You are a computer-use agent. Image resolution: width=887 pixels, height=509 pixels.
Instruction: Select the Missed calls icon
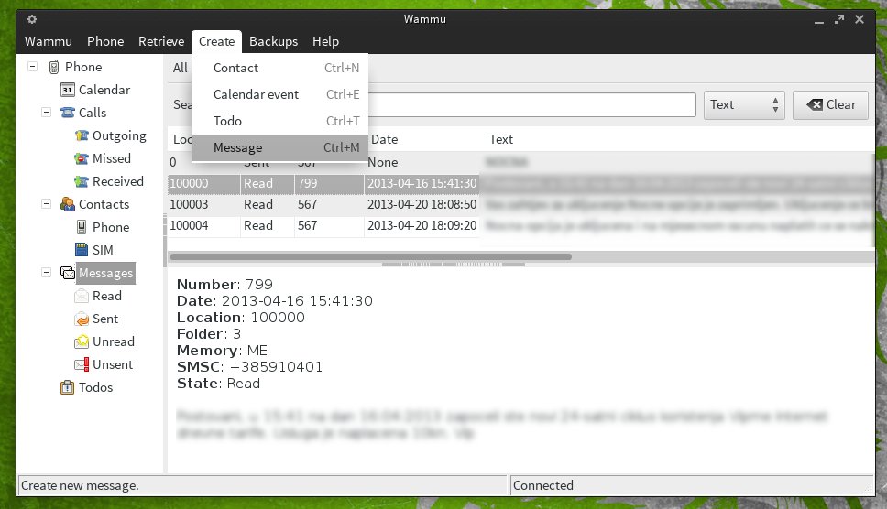[82, 158]
